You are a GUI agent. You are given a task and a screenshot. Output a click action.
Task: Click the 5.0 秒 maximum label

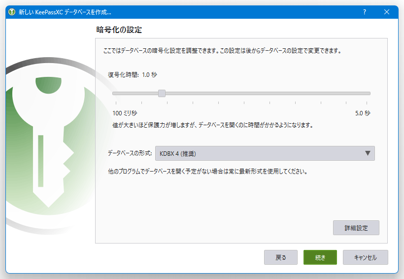click(x=363, y=113)
